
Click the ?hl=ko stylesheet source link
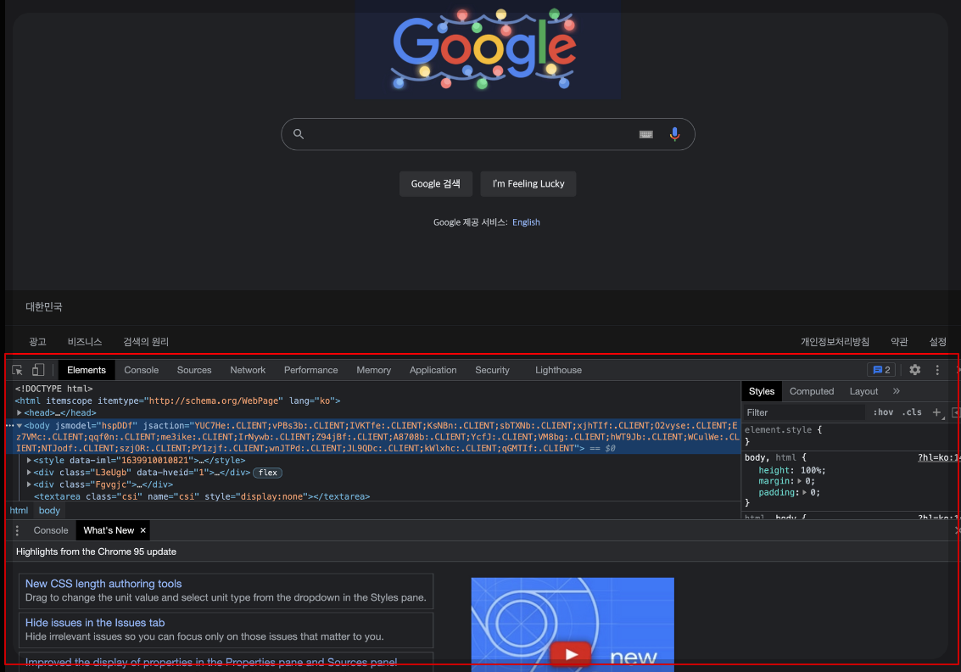coord(938,458)
